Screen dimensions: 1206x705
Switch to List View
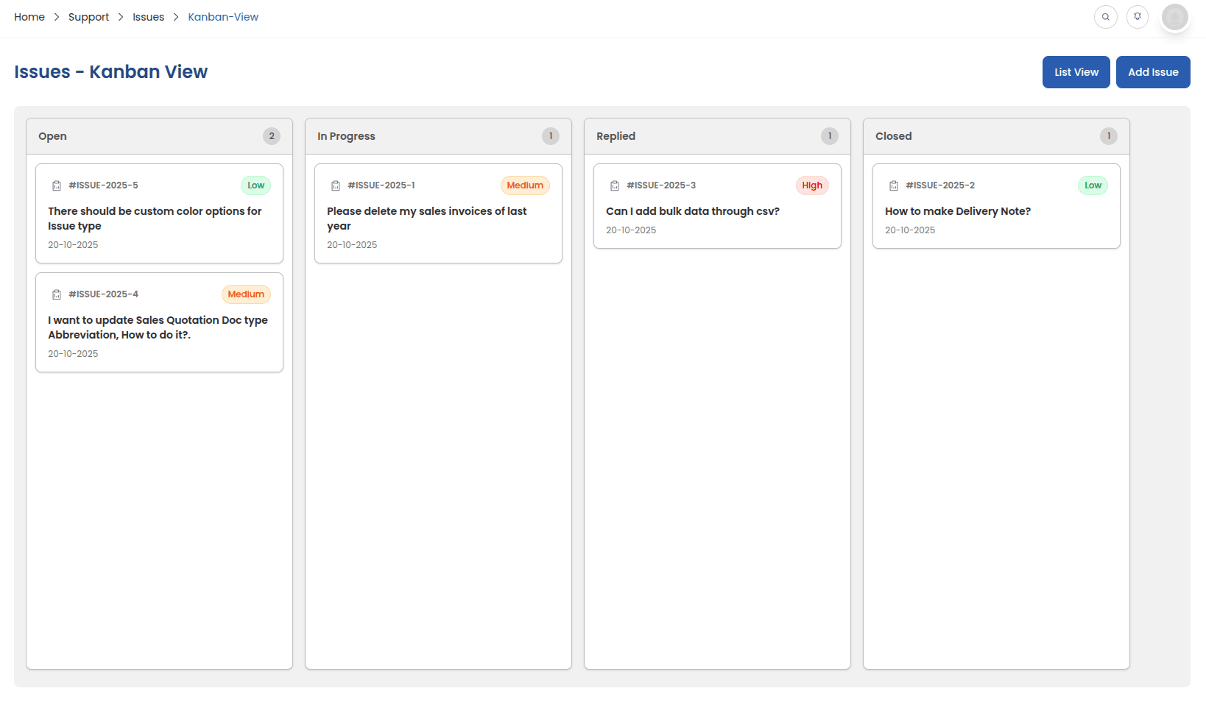(1076, 72)
